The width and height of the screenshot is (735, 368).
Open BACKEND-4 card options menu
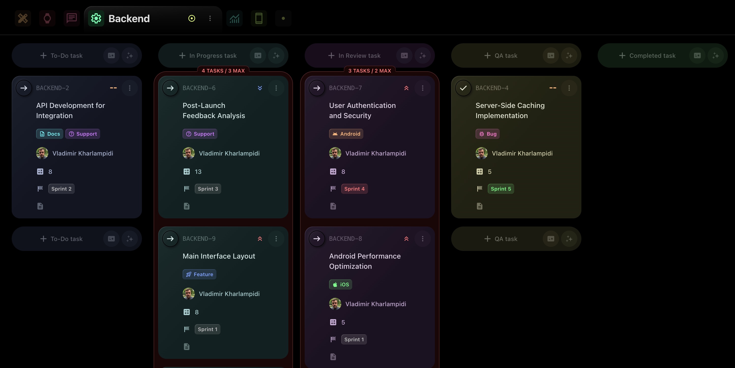pos(569,88)
